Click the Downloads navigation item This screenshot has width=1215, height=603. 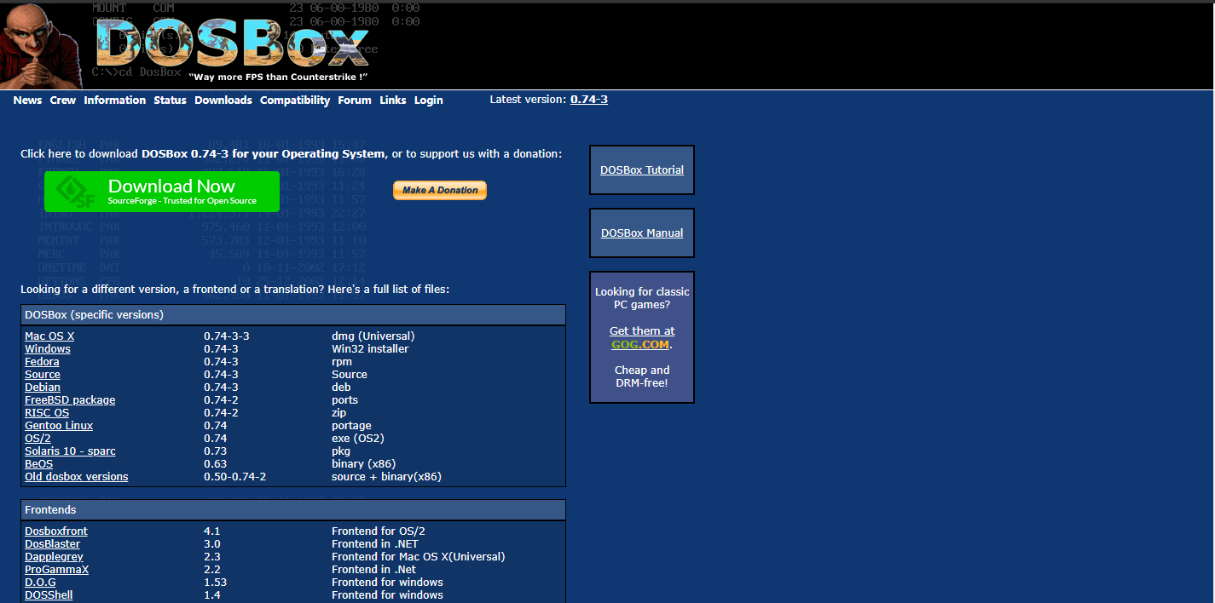point(223,100)
